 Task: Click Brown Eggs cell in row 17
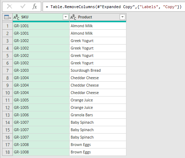(x=98, y=145)
